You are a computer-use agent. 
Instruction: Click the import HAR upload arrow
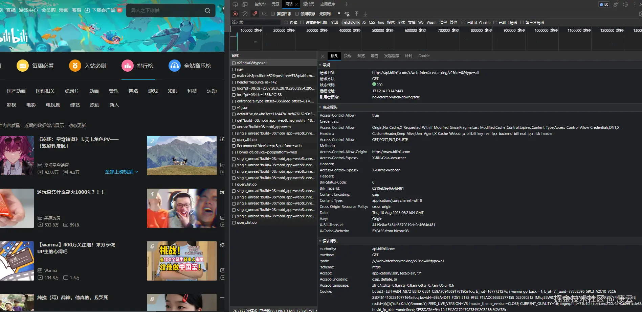click(x=356, y=14)
